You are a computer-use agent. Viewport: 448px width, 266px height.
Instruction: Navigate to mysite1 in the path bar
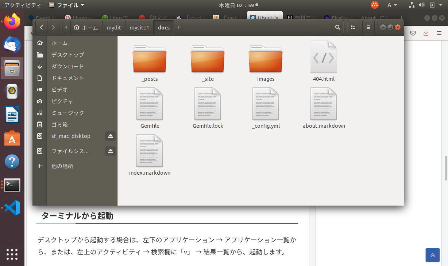tap(139, 27)
